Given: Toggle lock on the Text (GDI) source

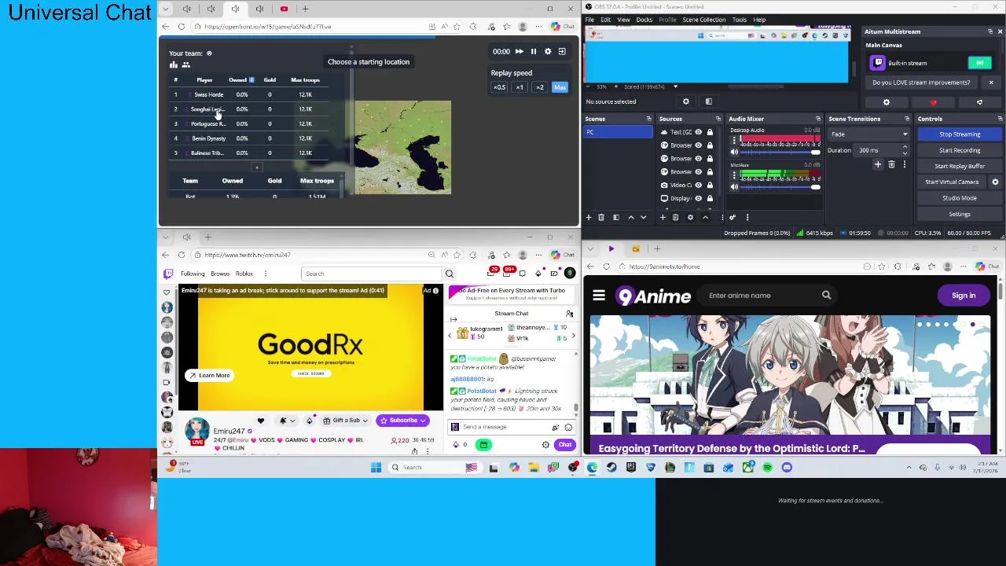Looking at the screenshot, I should click(710, 132).
